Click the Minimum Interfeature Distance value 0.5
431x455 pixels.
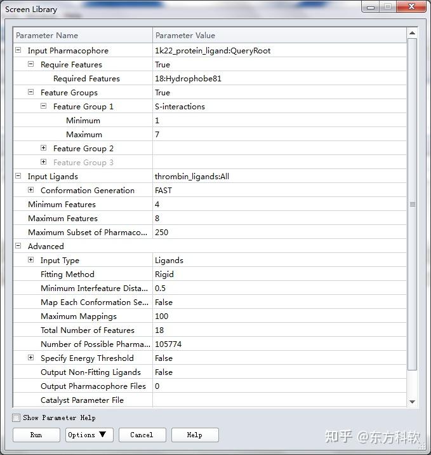160,288
